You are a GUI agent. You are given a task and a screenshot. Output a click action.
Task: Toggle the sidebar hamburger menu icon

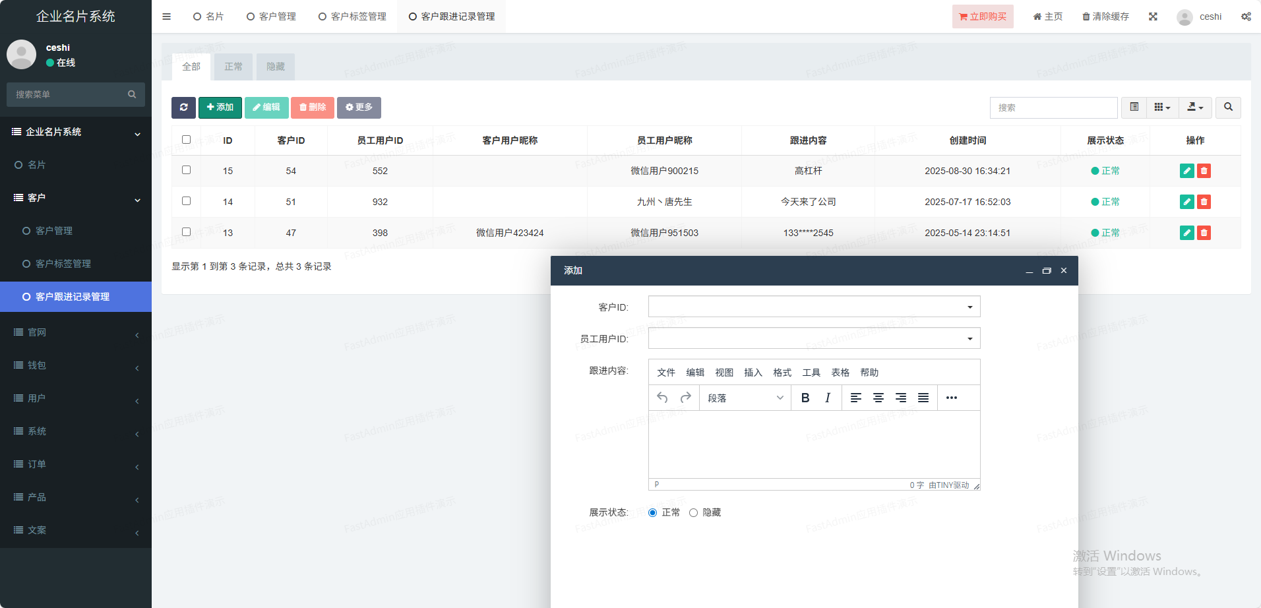coord(166,16)
